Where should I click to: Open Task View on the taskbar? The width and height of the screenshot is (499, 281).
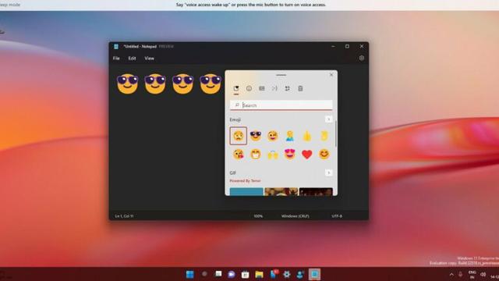(218, 274)
